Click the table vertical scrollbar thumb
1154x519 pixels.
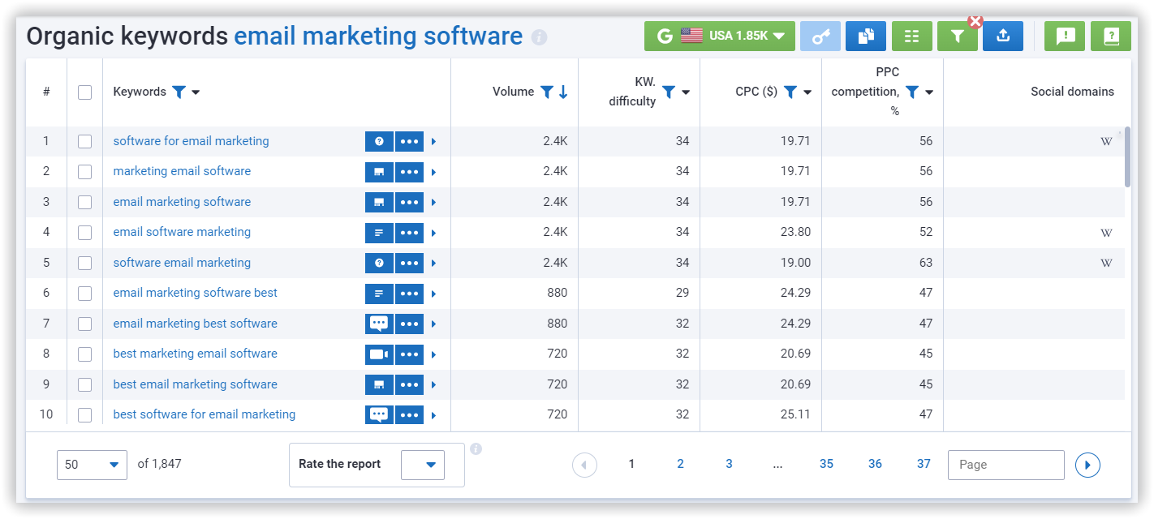[x=1127, y=157]
